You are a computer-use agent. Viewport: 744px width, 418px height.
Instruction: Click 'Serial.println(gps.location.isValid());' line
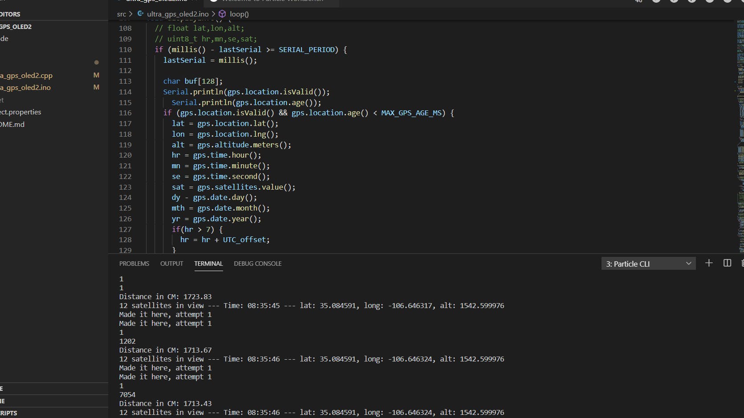pyautogui.click(x=246, y=92)
